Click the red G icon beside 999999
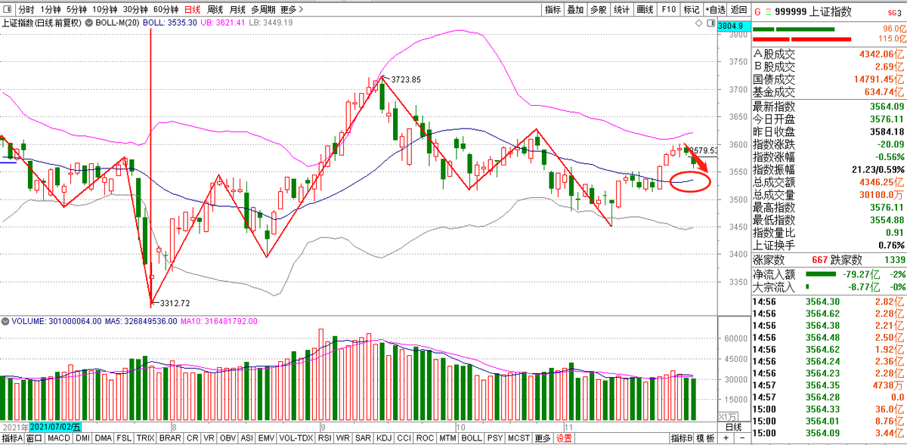907x445 pixels. (759, 11)
